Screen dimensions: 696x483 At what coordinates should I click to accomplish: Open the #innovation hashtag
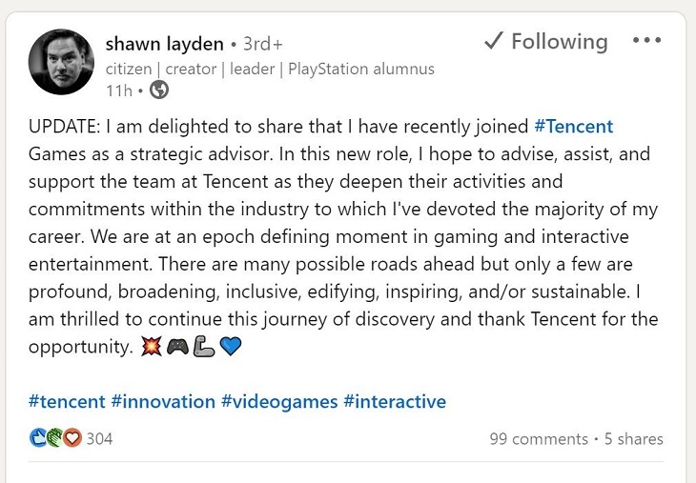(x=163, y=401)
